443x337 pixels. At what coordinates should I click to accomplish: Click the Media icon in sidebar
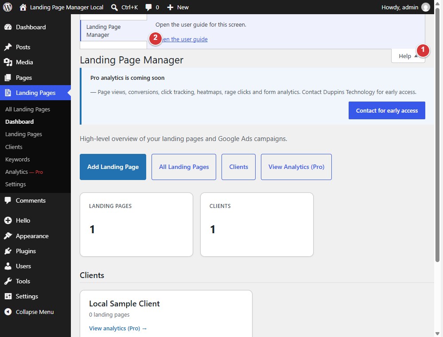(x=8, y=62)
